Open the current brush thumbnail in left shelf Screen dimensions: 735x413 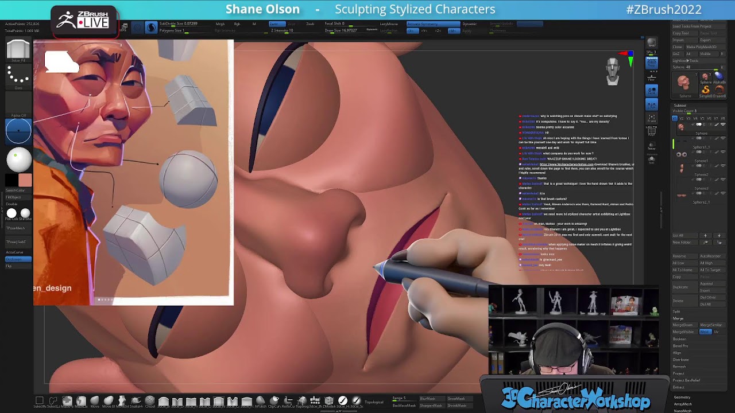click(x=18, y=50)
